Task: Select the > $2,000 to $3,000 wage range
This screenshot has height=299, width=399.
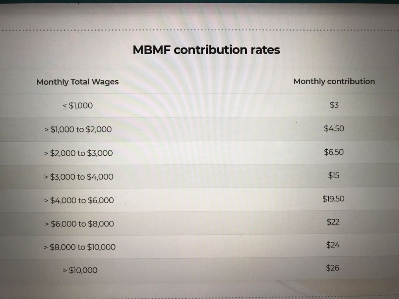Action: pos(78,153)
